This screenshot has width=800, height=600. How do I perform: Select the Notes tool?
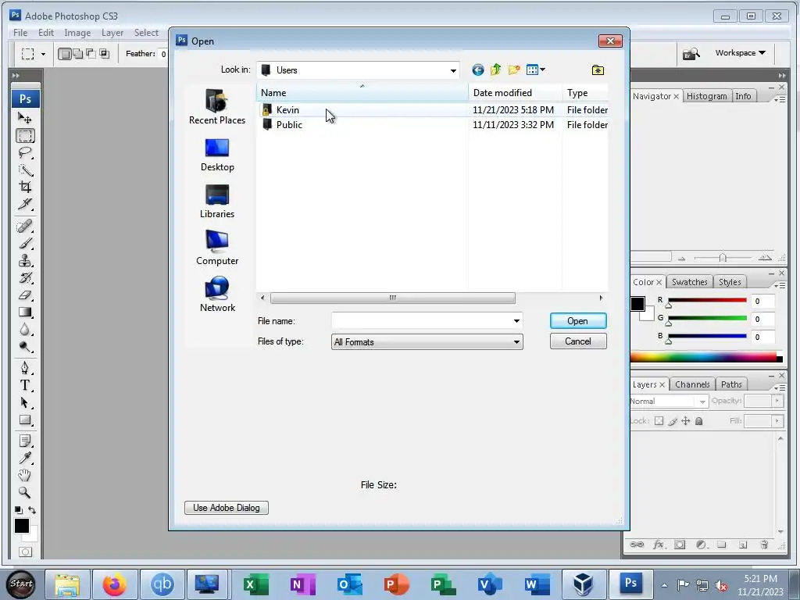click(x=24, y=441)
